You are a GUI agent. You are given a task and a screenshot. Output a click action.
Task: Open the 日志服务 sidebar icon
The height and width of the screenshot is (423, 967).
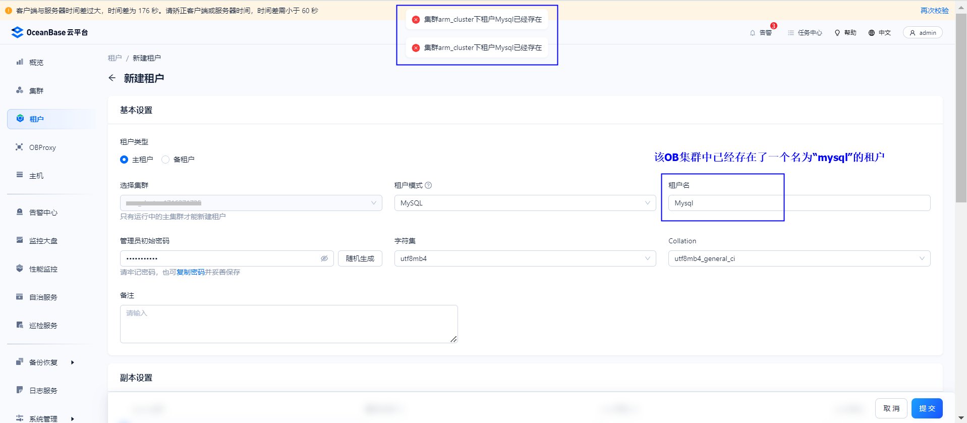point(20,390)
